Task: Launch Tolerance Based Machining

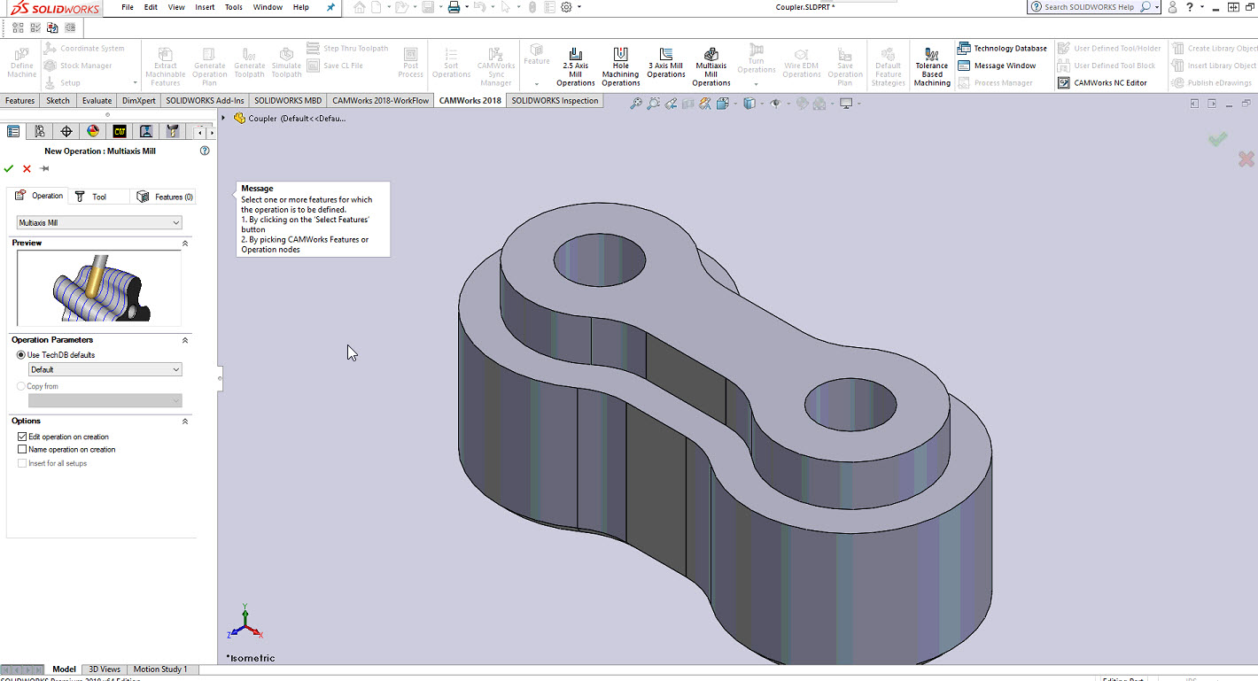Action: pos(932,66)
